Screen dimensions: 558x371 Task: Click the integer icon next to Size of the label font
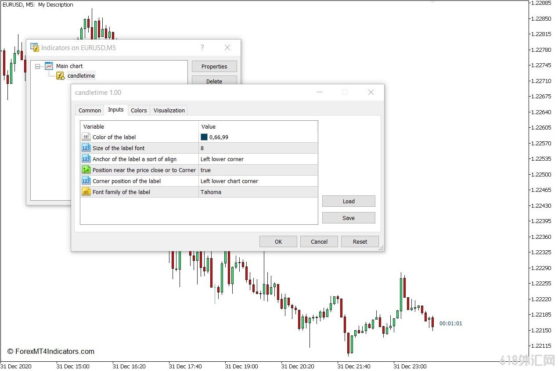click(86, 148)
